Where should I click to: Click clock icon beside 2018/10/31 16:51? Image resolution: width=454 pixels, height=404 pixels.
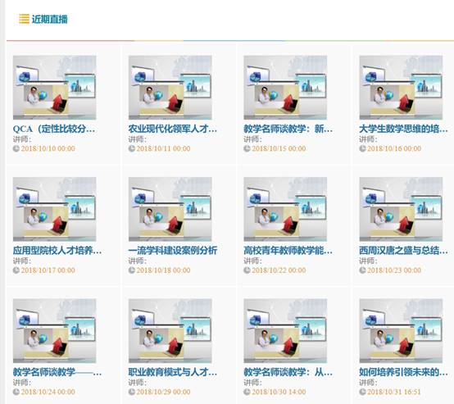[362, 392]
